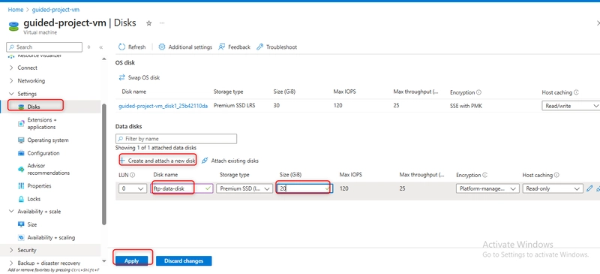Click the Refresh icon in toolbar
Viewport: 600px width, 274px height.
[x=121, y=47]
